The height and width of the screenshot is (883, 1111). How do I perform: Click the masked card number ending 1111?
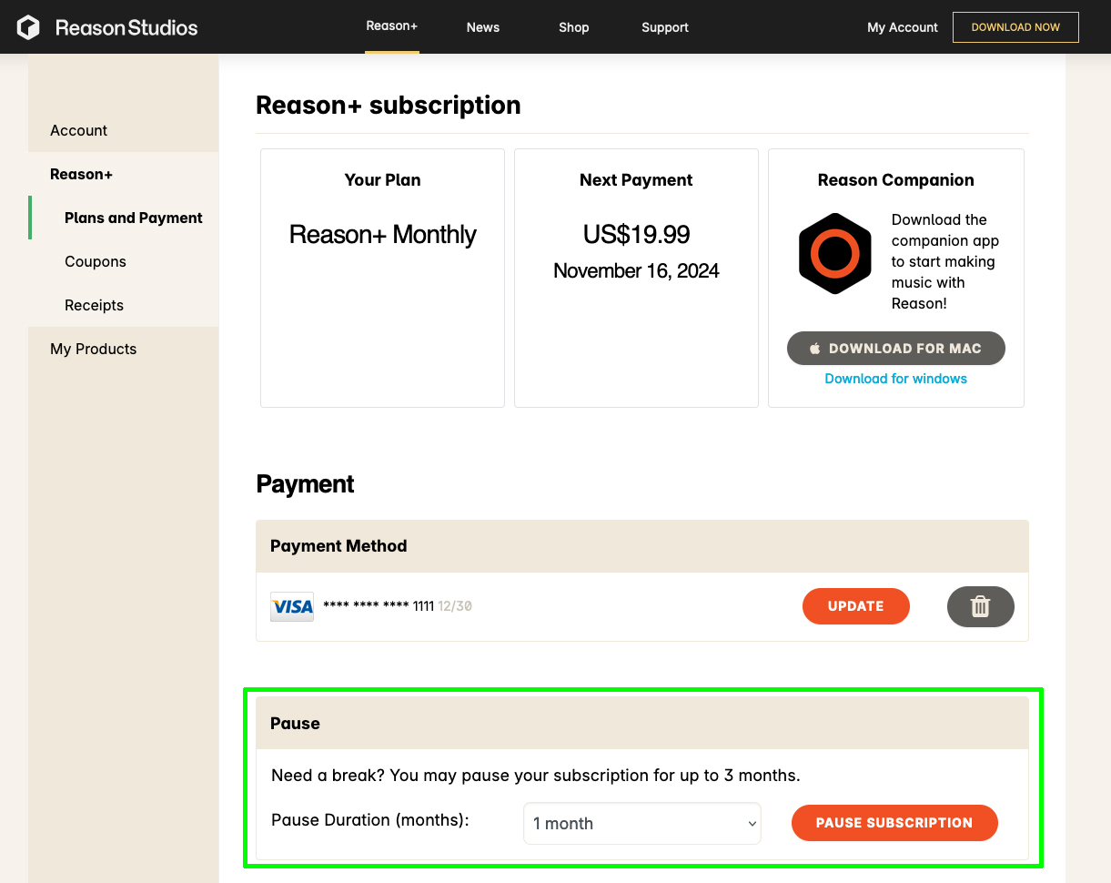[x=379, y=606]
